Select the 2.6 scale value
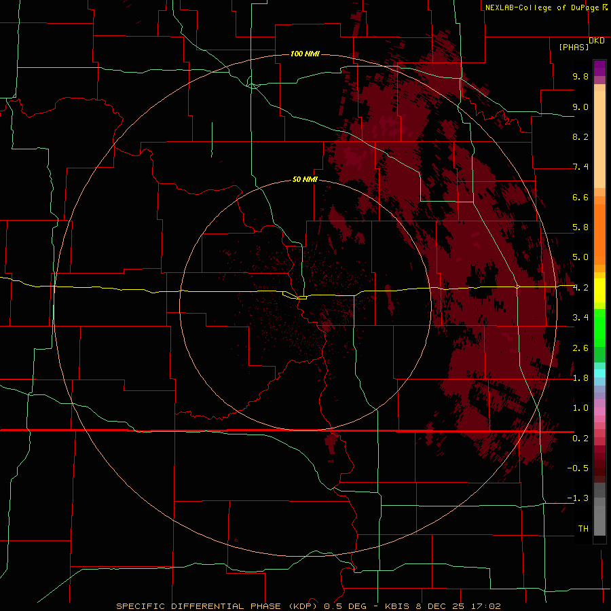 580,348
